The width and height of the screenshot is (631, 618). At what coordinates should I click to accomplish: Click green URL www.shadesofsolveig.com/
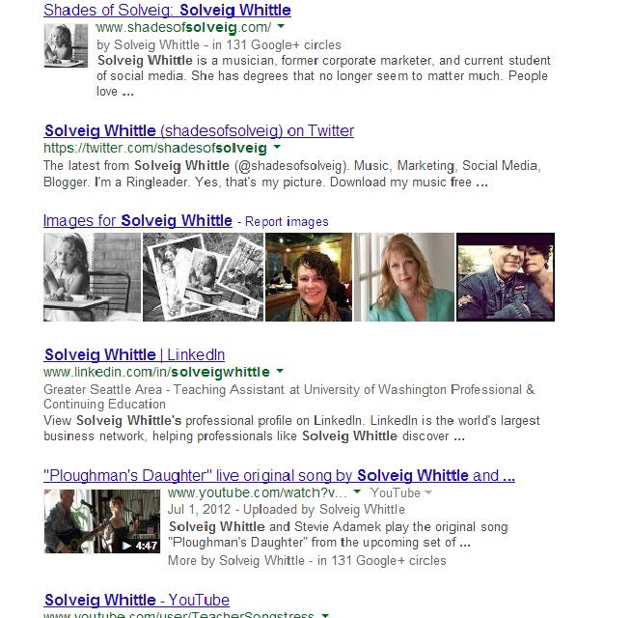coord(184,27)
